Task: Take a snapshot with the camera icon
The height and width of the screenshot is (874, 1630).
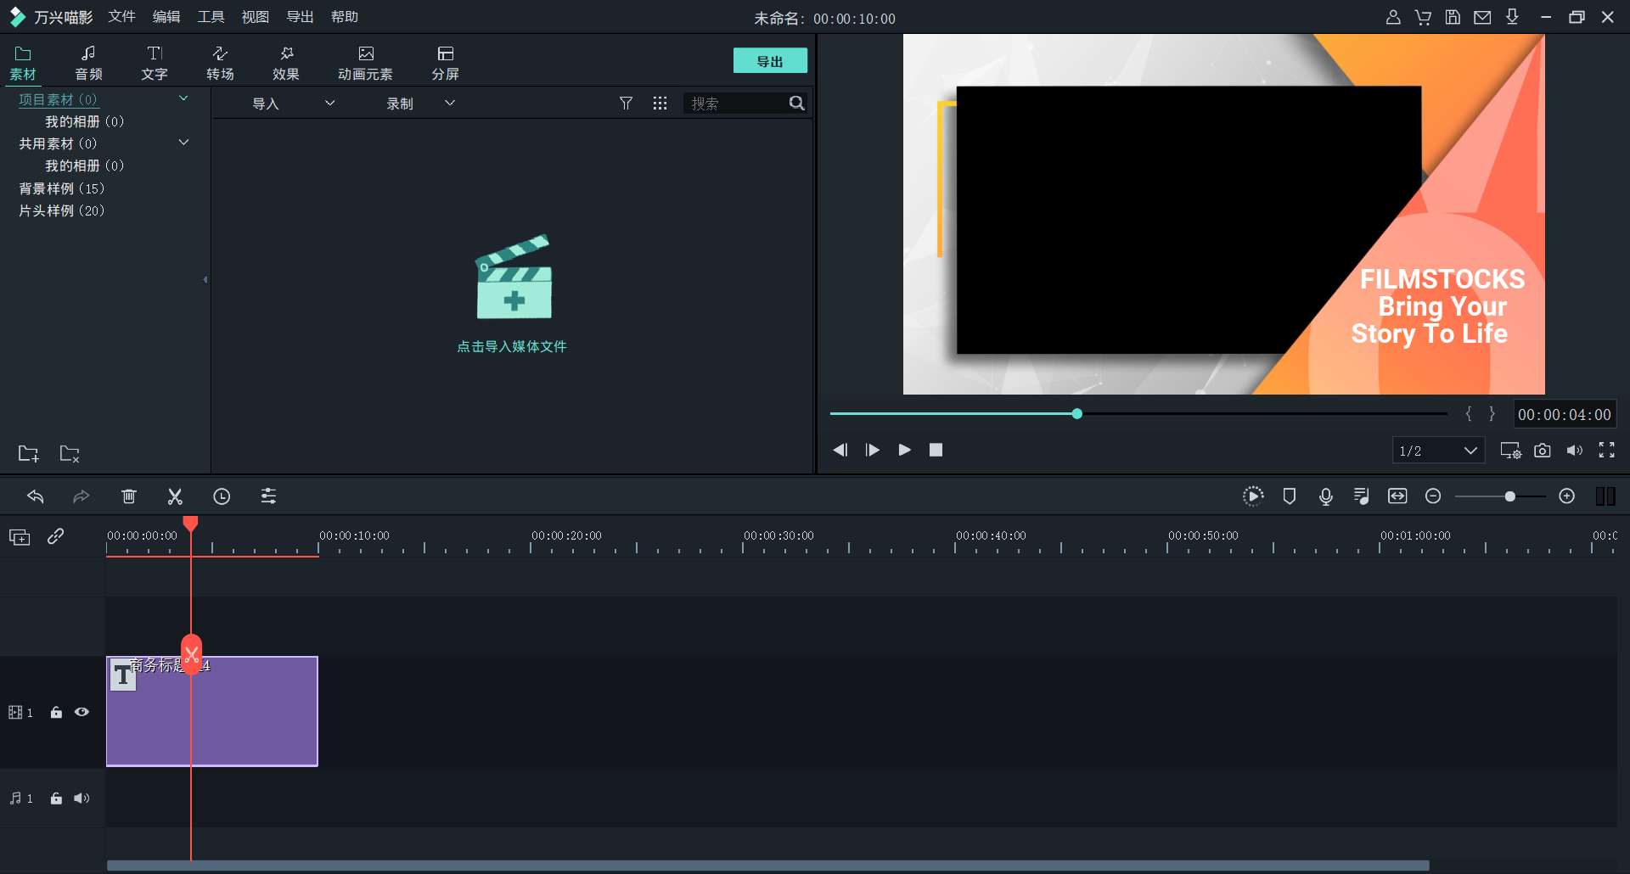Action: [1543, 451]
